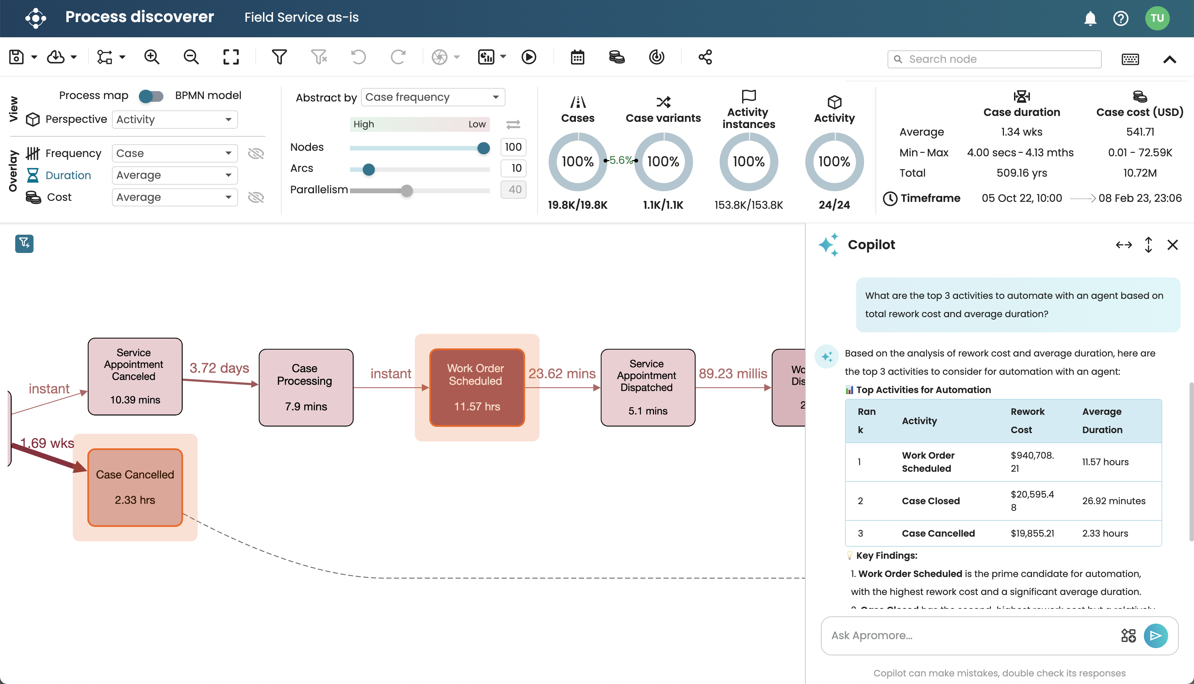Undo the last filter action

click(358, 57)
